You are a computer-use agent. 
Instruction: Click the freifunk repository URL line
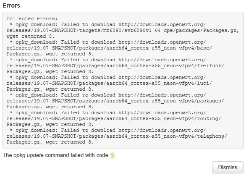coord(115,65)
